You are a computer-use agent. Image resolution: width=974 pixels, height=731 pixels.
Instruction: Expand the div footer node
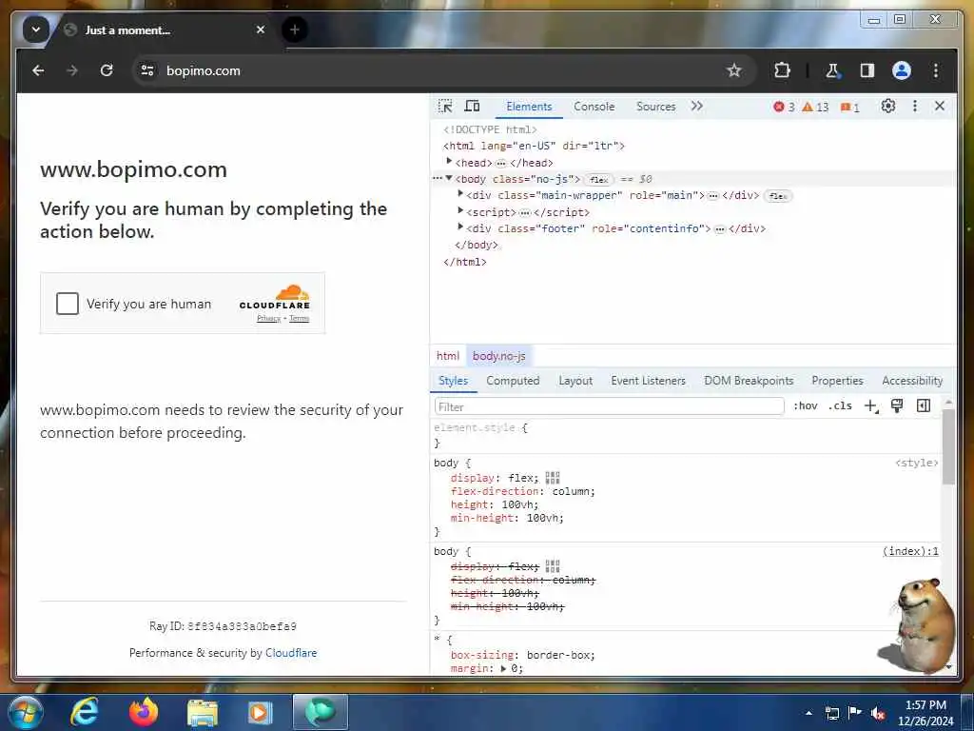tap(460, 227)
